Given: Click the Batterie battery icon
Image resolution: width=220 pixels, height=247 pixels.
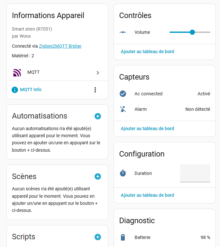Looking at the screenshot, I should (x=123, y=237).
